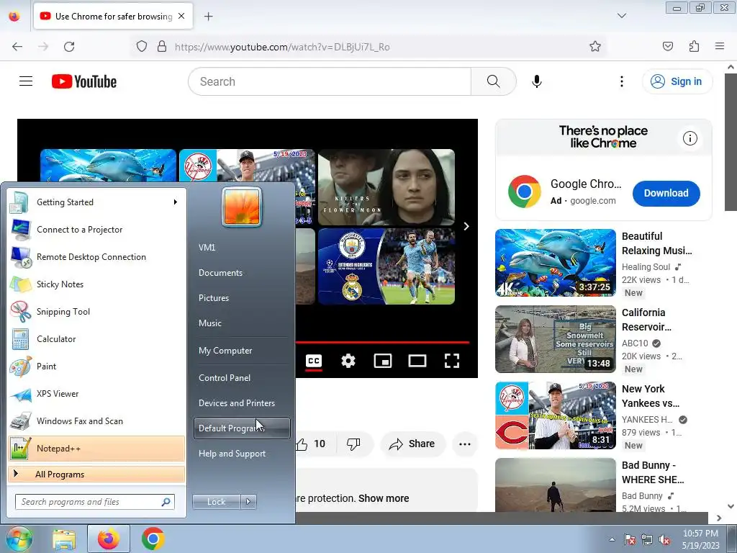This screenshot has height=553, width=737.
Task: Enter full screen video mode
Action: pyautogui.click(x=452, y=361)
